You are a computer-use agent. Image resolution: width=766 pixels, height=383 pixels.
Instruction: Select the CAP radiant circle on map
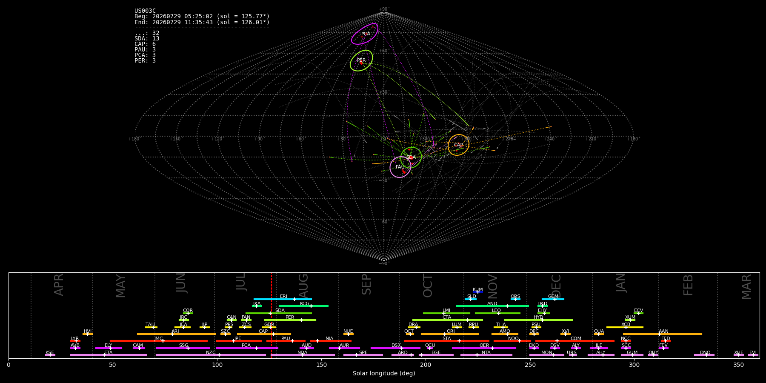pyautogui.click(x=458, y=145)
